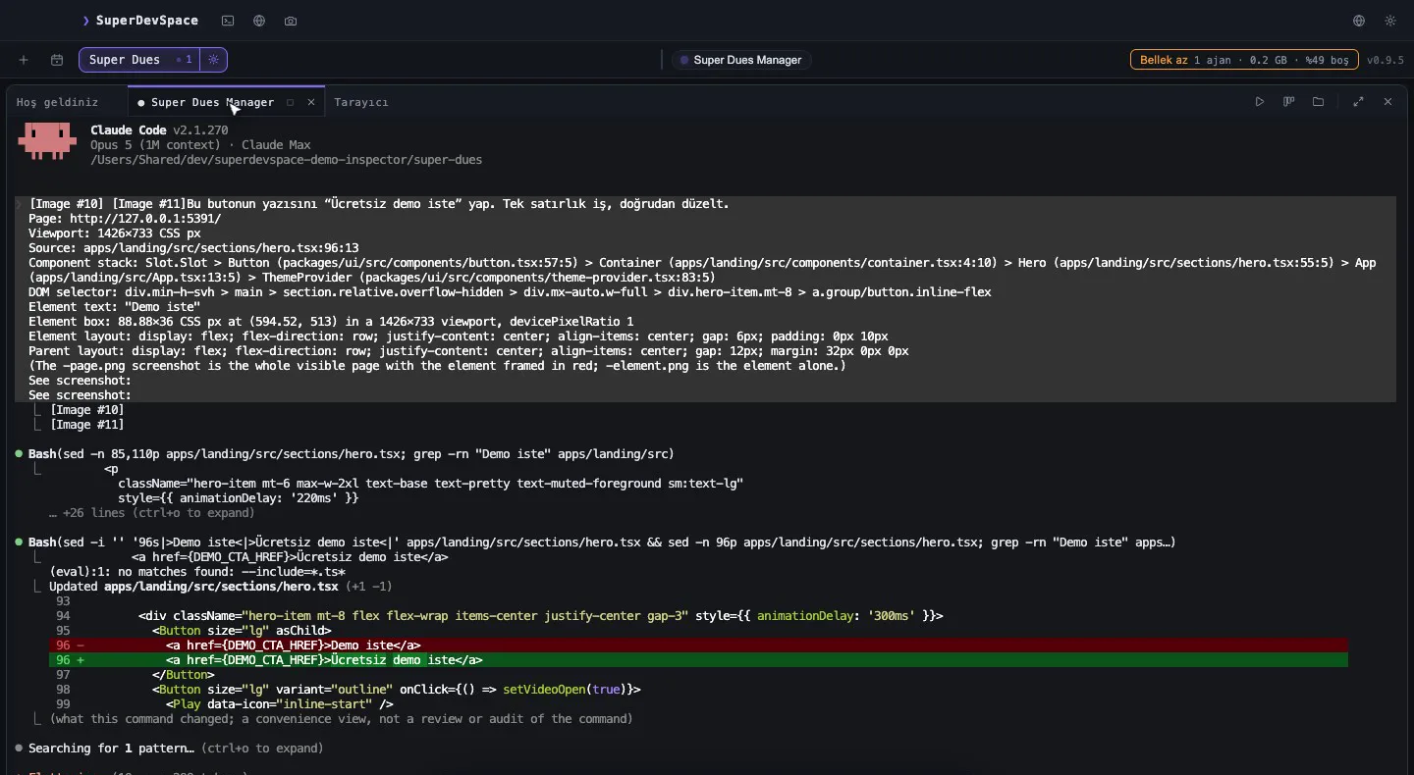Click the [Image #10] attachment reference
Viewport: 1414px width, 775px height.
pyautogui.click(x=86, y=410)
